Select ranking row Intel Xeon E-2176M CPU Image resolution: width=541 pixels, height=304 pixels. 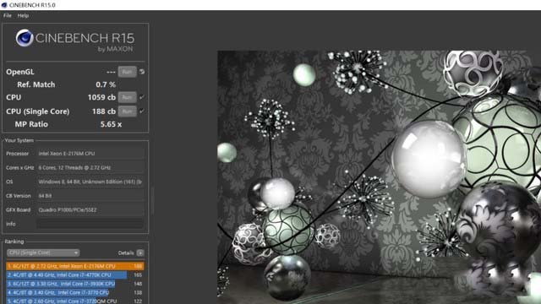(75, 266)
